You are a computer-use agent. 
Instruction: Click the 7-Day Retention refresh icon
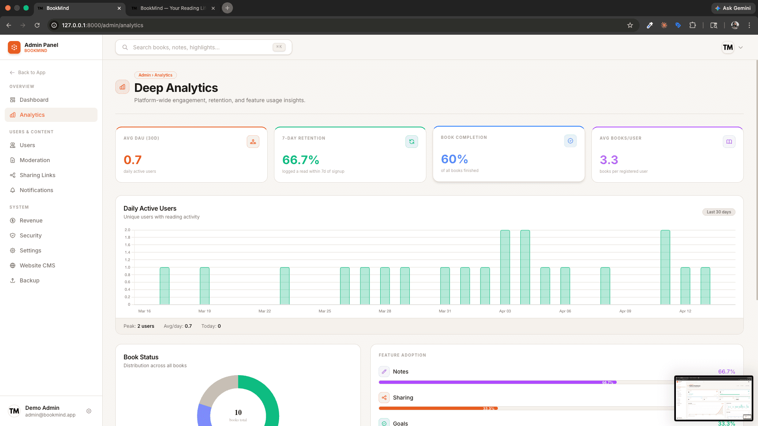(x=412, y=142)
